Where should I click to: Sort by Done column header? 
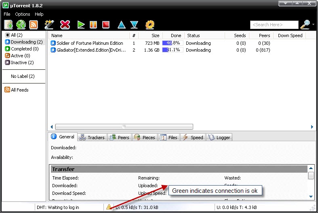tap(173, 35)
